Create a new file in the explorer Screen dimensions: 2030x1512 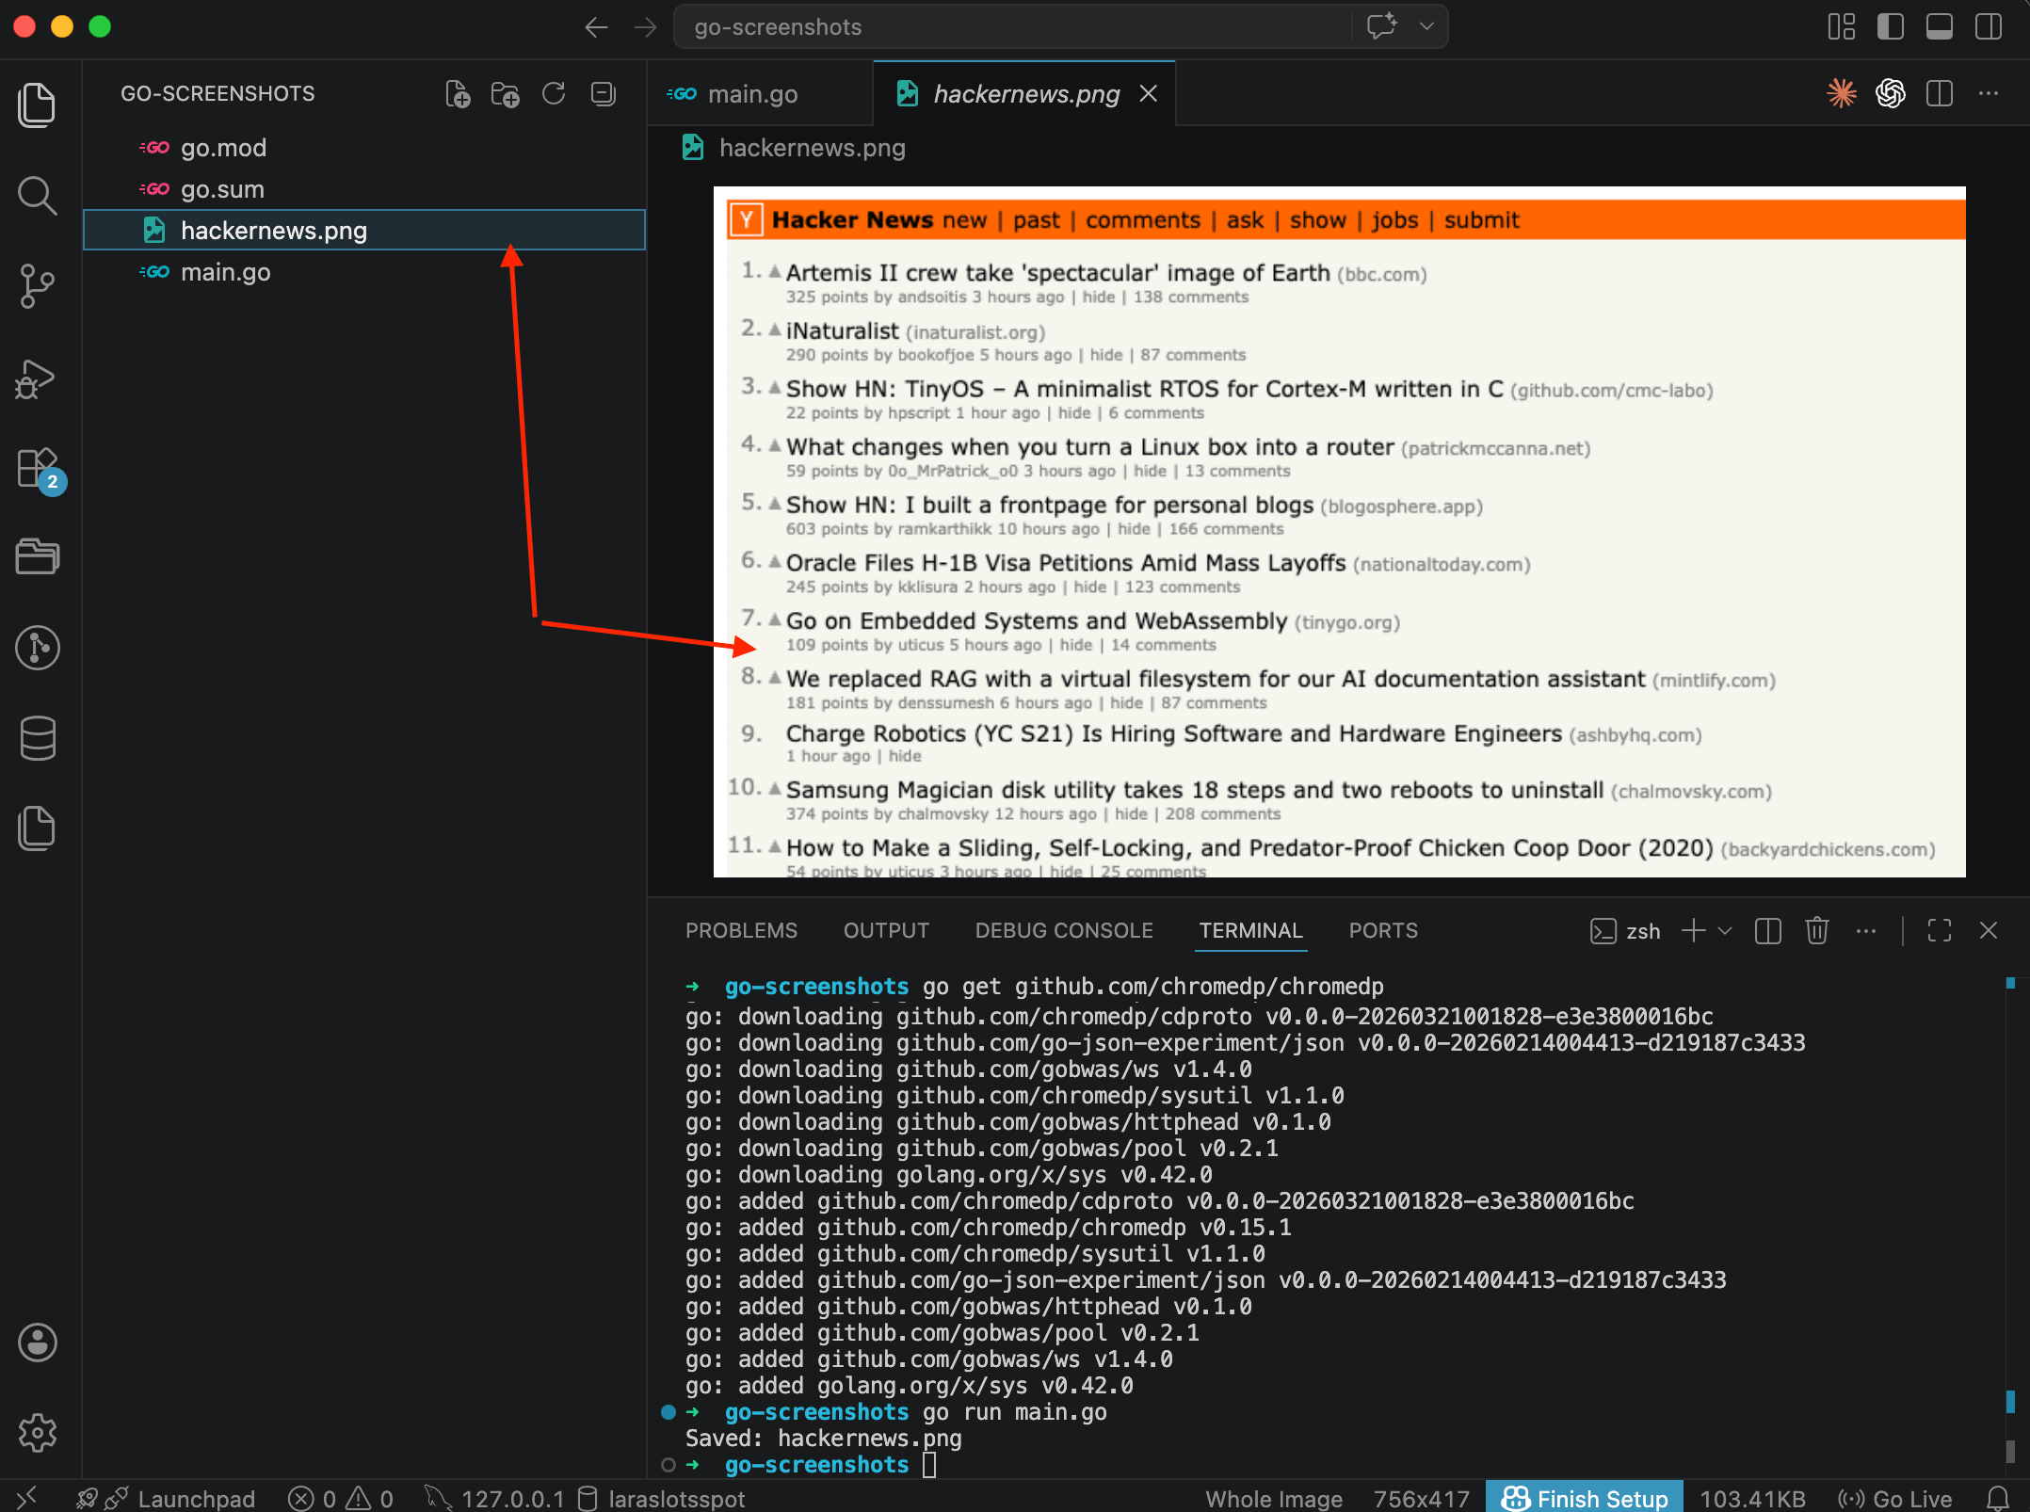point(458,93)
